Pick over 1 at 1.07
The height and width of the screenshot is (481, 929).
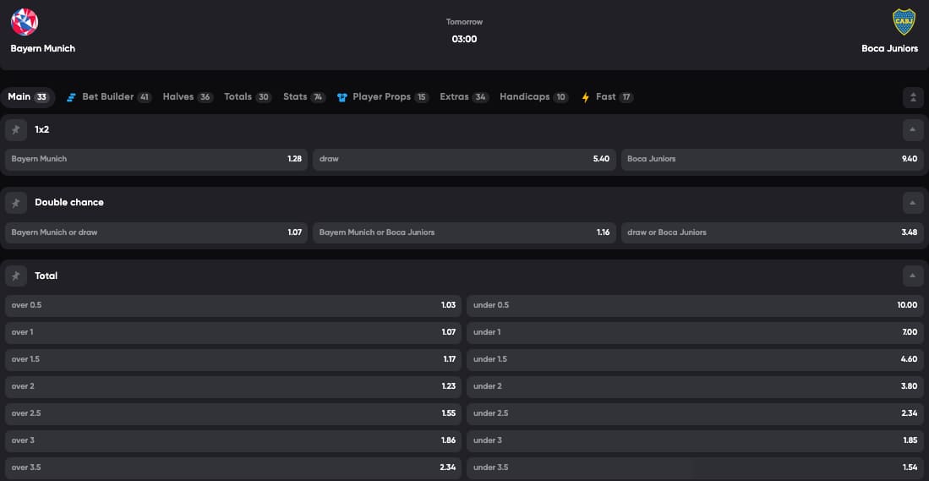[233, 333]
